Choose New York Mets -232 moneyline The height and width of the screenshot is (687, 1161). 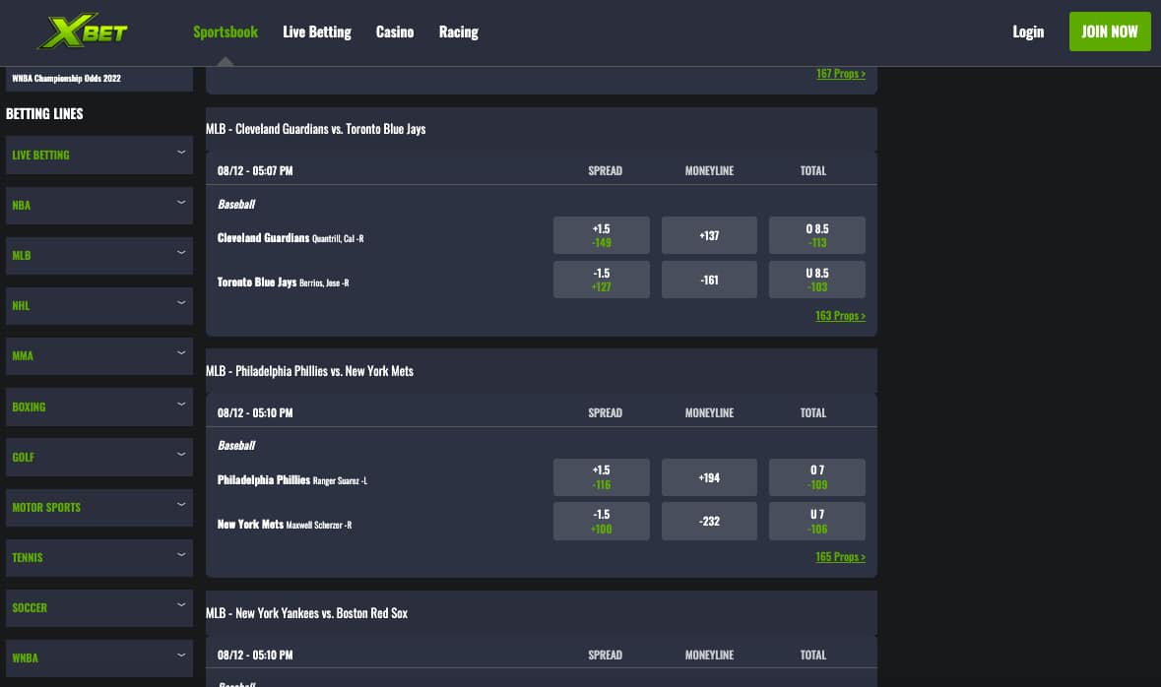(709, 522)
